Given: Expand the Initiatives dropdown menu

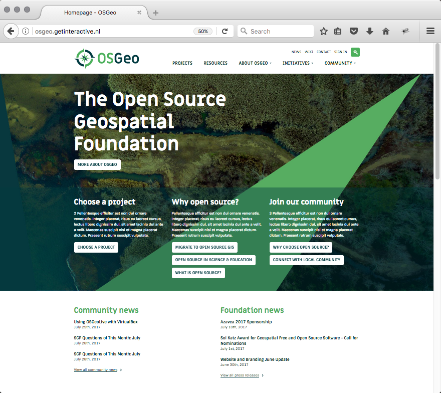Looking at the screenshot, I should click(298, 63).
